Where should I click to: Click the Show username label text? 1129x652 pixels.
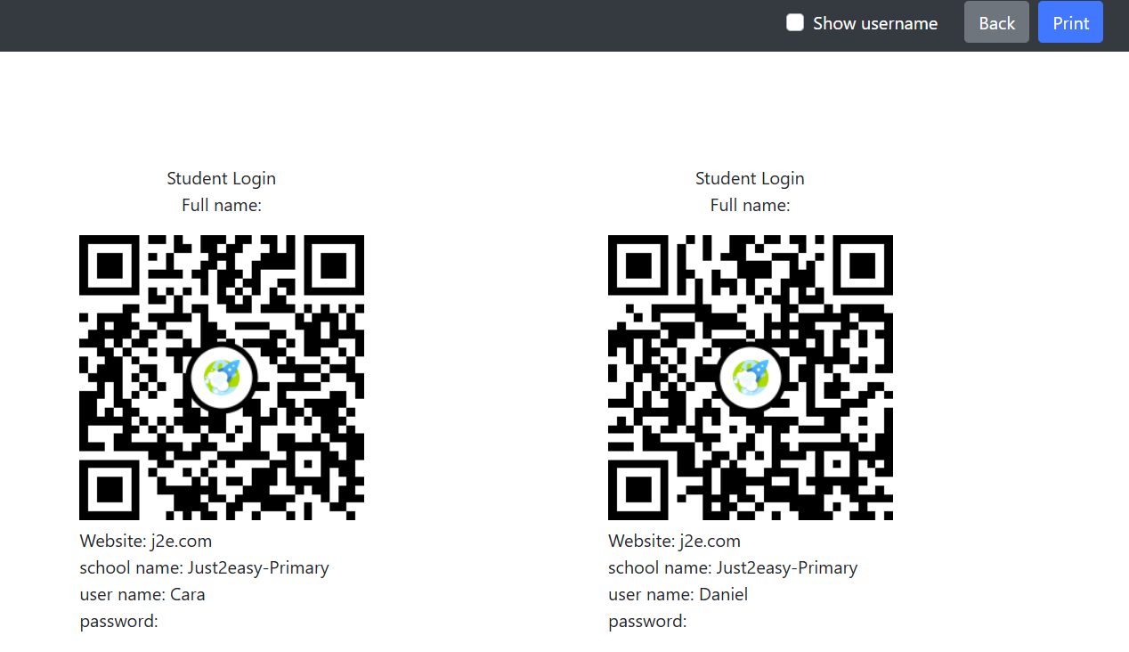875,23
